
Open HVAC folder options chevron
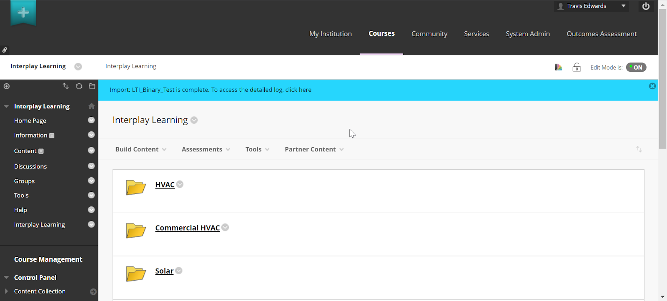(180, 184)
